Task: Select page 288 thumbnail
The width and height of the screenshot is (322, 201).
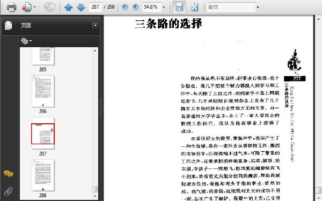Action: pyautogui.click(x=43, y=175)
